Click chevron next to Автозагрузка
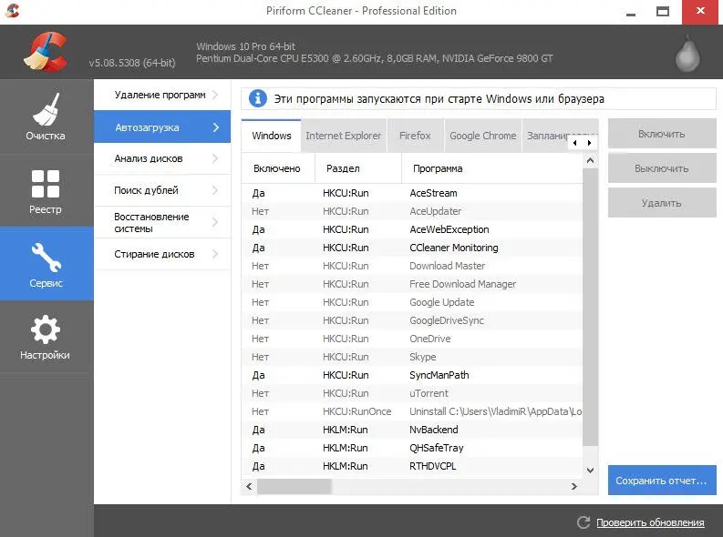The height and width of the screenshot is (537, 723). coord(216,127)
